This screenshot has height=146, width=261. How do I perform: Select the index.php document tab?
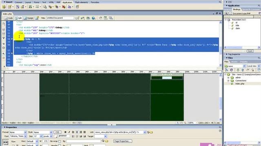7,14
